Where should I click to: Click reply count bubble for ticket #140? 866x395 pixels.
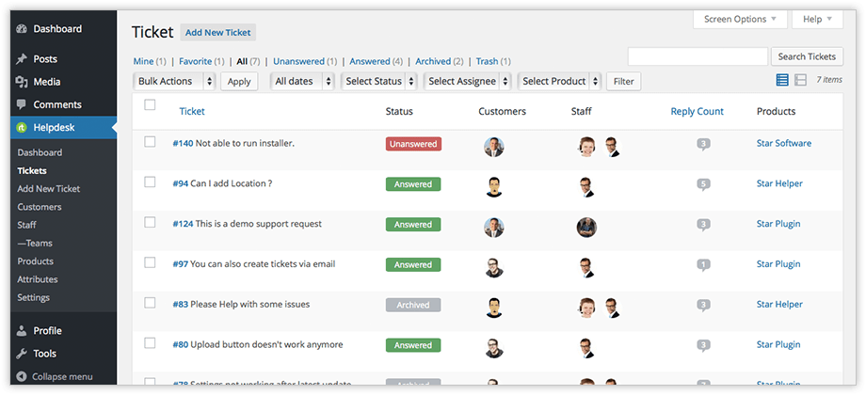(x=703, y=145)
